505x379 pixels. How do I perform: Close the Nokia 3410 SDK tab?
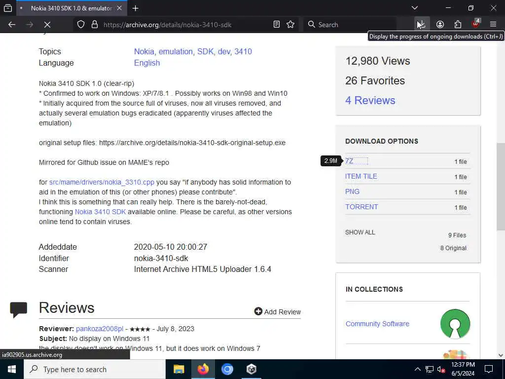[x=119, y=8]
